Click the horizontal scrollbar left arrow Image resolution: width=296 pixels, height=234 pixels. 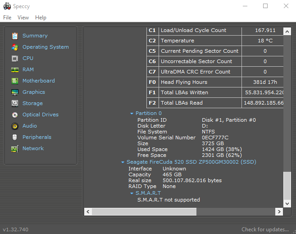pyautogui.click(x=88, y=212)
